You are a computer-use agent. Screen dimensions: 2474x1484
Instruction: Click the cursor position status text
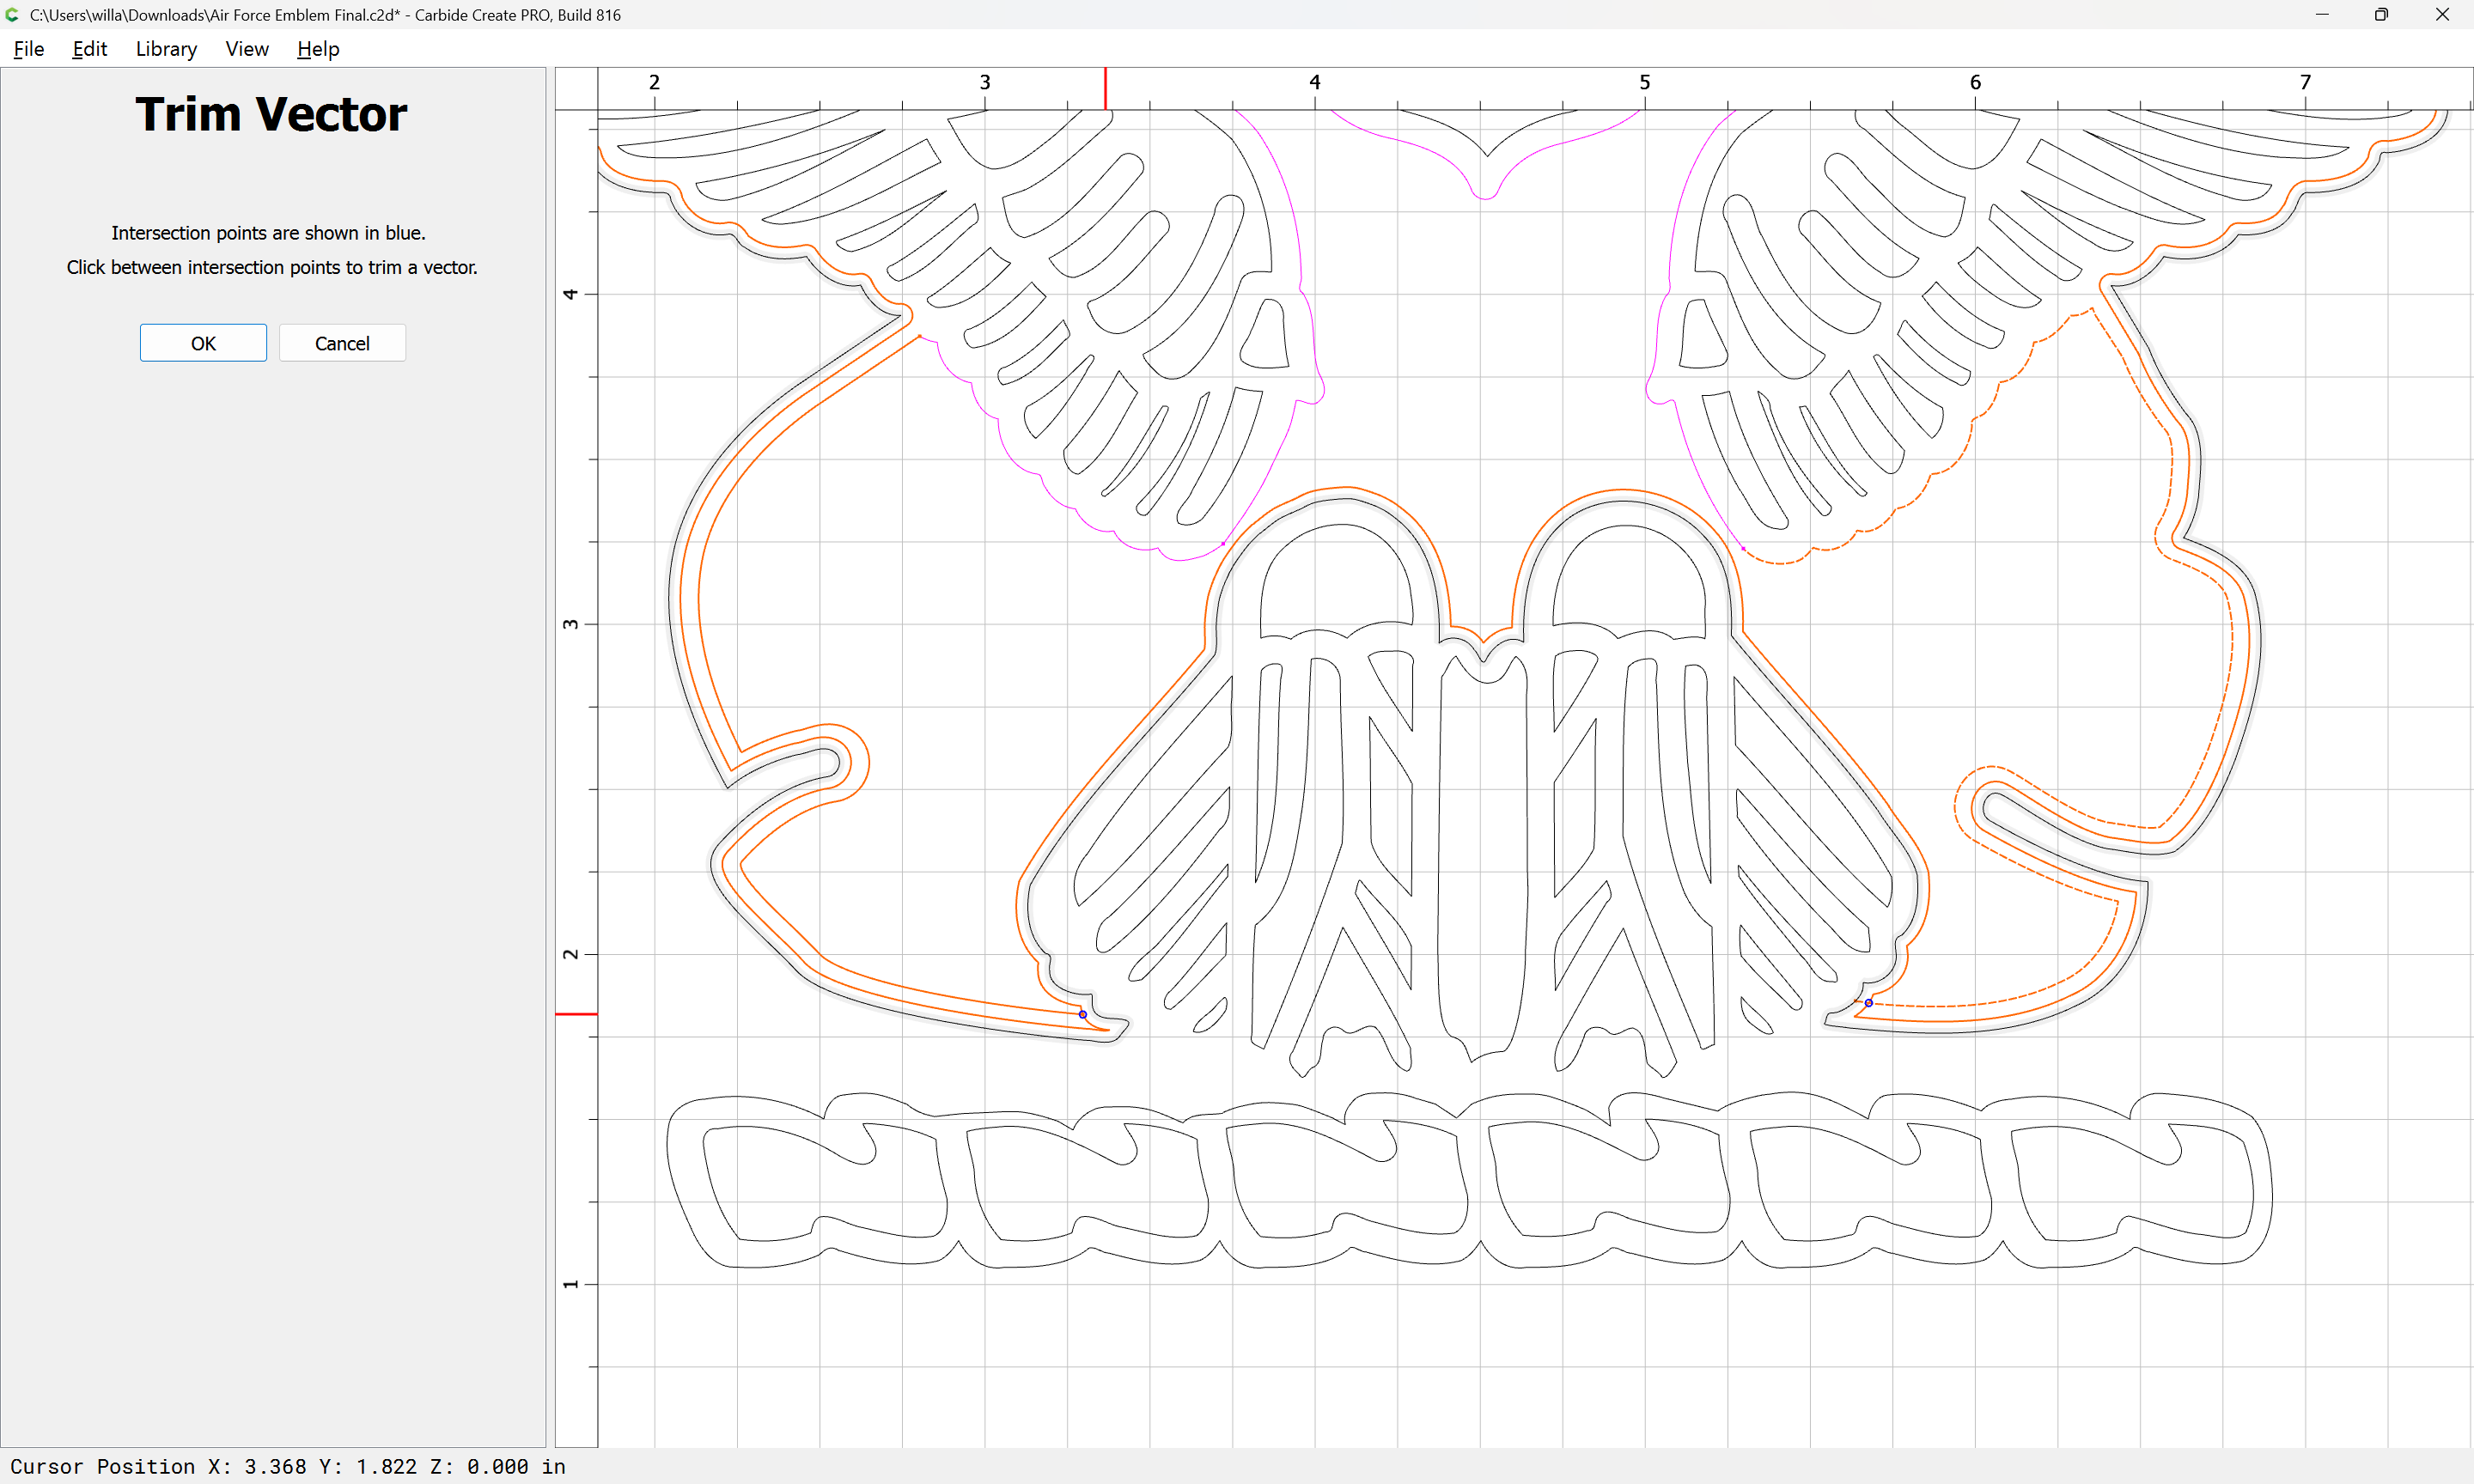point(288,1467)
